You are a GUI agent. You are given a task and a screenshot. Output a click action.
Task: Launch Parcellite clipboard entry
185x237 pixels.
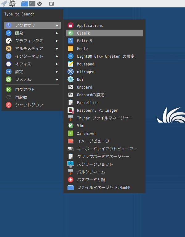click(x=105, y=103)
